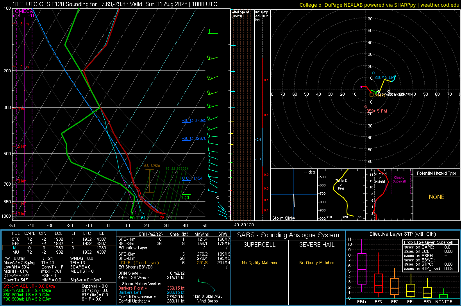Select the 206/15 LM hodograph label
The width and height of the screenshot is (461, 306).
(384, 77)
